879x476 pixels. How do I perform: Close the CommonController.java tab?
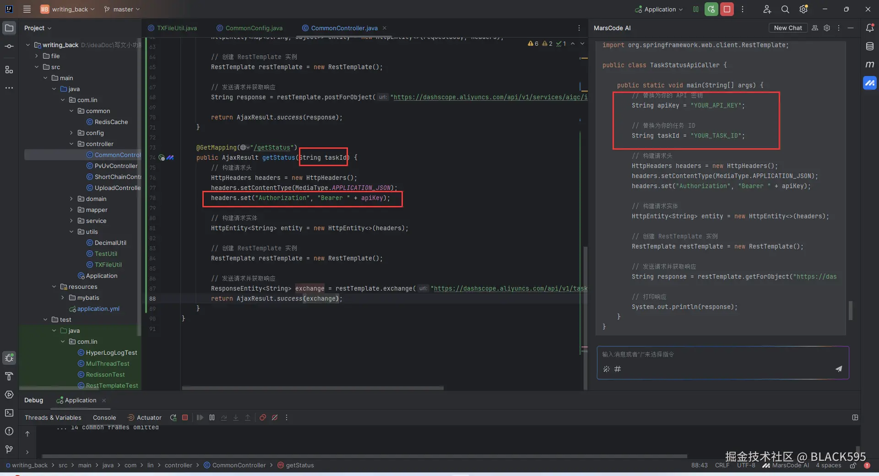click(385, 28)
